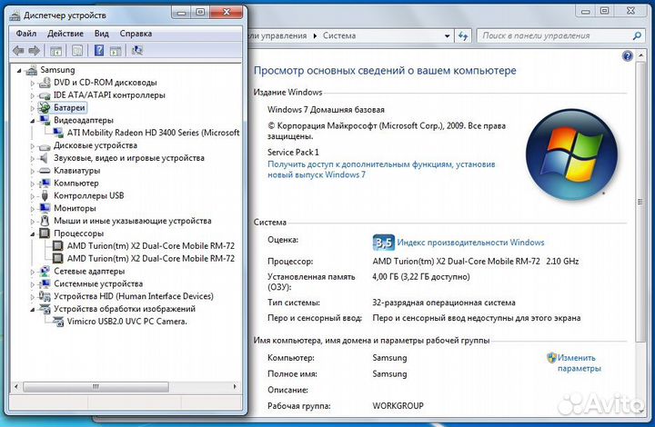Click the Процессоры chip icon
This screenshot has width=655, height=427.
point(45,233)
